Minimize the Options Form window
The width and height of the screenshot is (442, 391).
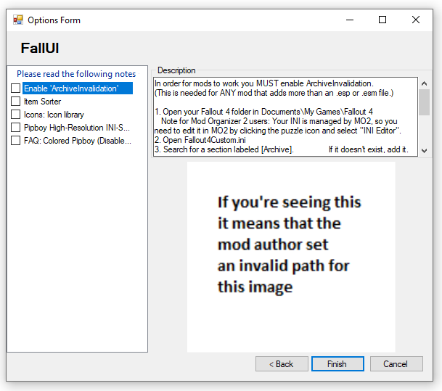[350, 20]
